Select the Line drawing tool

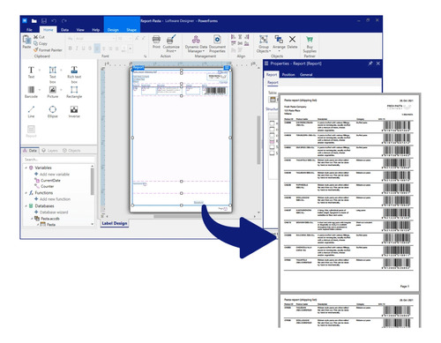[31, 112]
